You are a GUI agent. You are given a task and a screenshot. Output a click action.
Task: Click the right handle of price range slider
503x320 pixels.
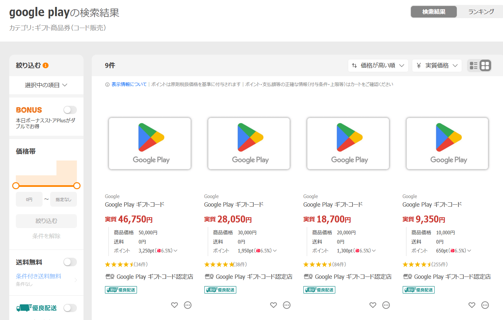[x=77, y=186]
